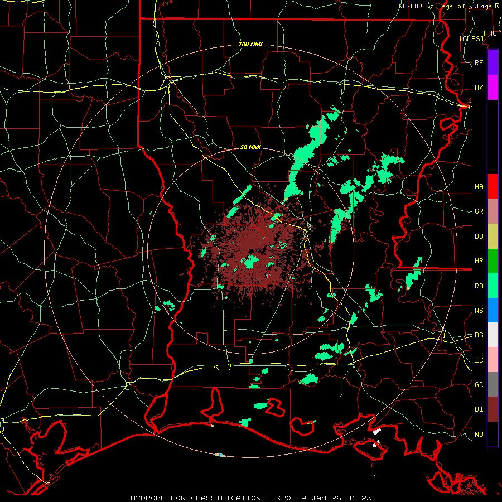The height and width of the screenshot is (502, 502).
Task: Click the GC legend label
Action: [479, 385]
